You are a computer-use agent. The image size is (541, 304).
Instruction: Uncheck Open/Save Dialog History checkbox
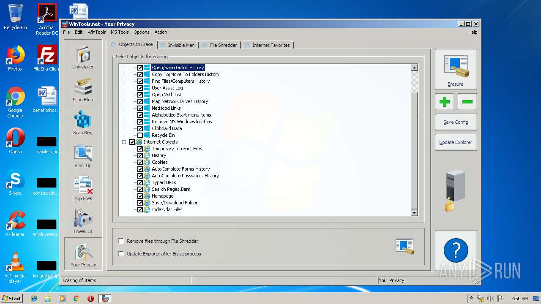coord(140,68)
